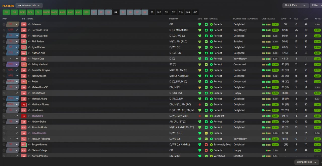Click Ederson's condition heart icon

tap(200, 24)
